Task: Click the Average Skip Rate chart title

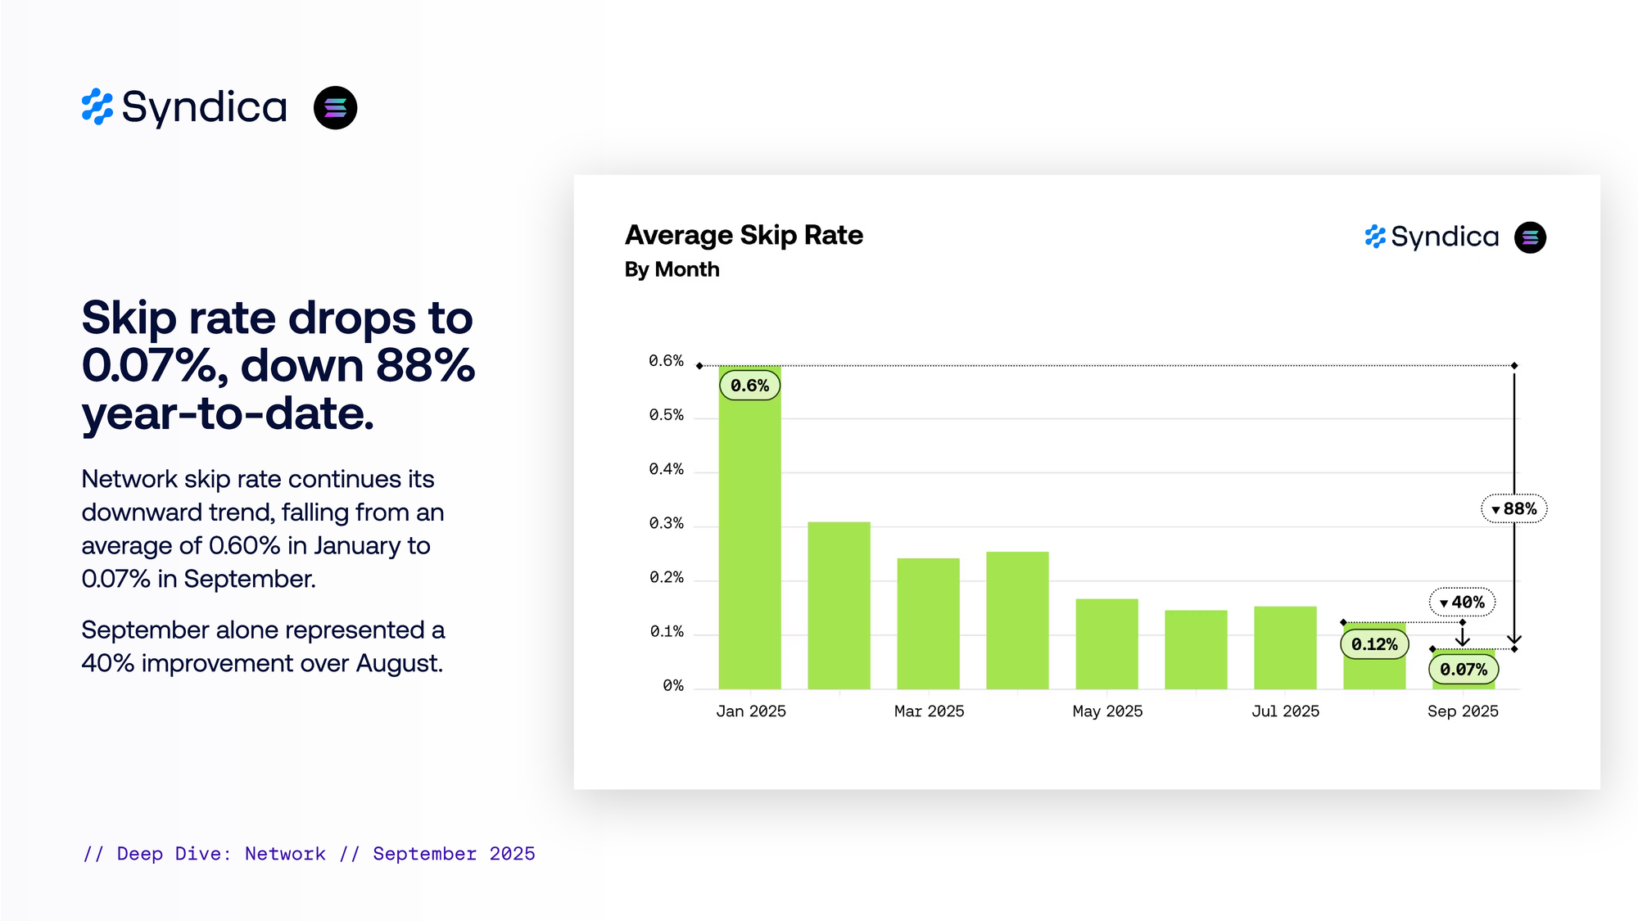Action: (x=744, y=235)
